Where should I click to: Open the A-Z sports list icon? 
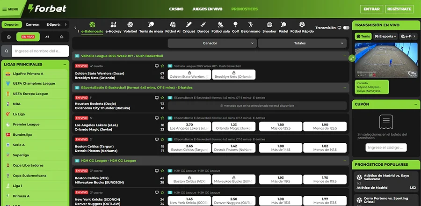[47, 37]
